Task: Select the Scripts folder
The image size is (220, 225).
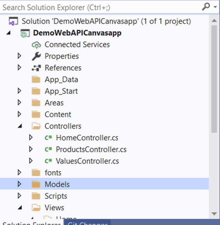Action: pos(56,196)
